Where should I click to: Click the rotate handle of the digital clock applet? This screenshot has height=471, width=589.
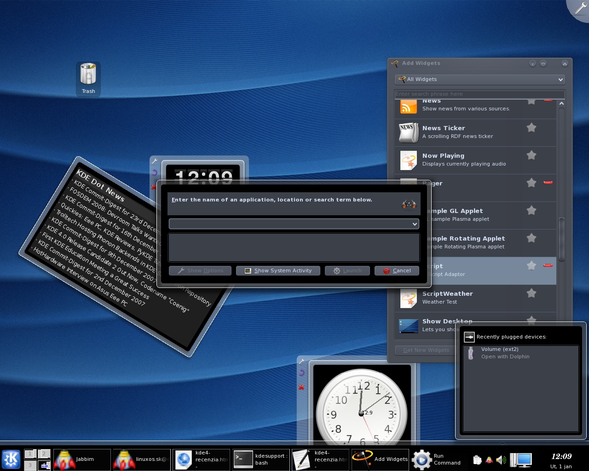pos(155,173)
